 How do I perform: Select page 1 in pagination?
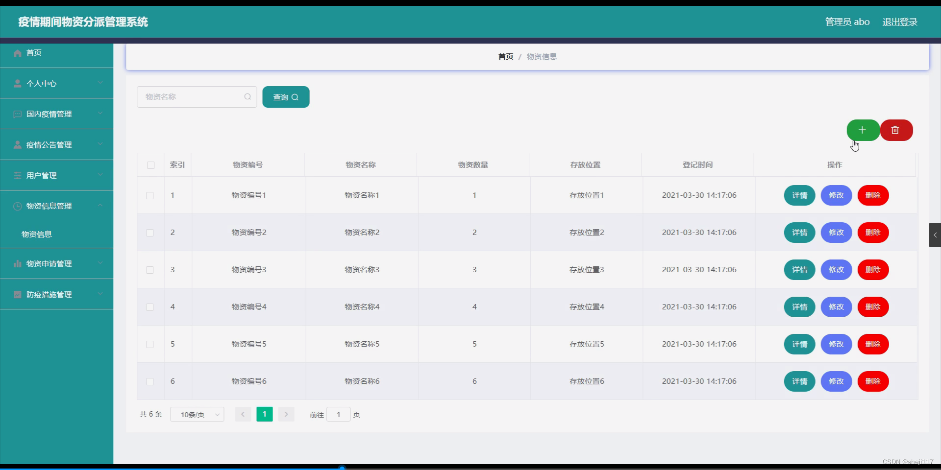[265, 414]
